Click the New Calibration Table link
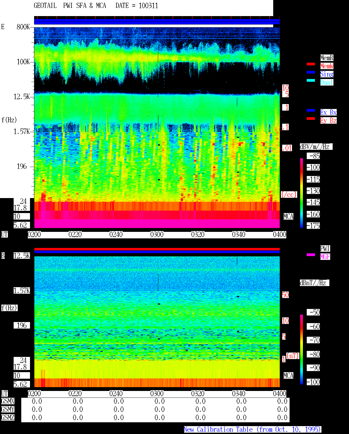Image resolution: width=349 pixels, height=434 pixels. pos(252,430)
